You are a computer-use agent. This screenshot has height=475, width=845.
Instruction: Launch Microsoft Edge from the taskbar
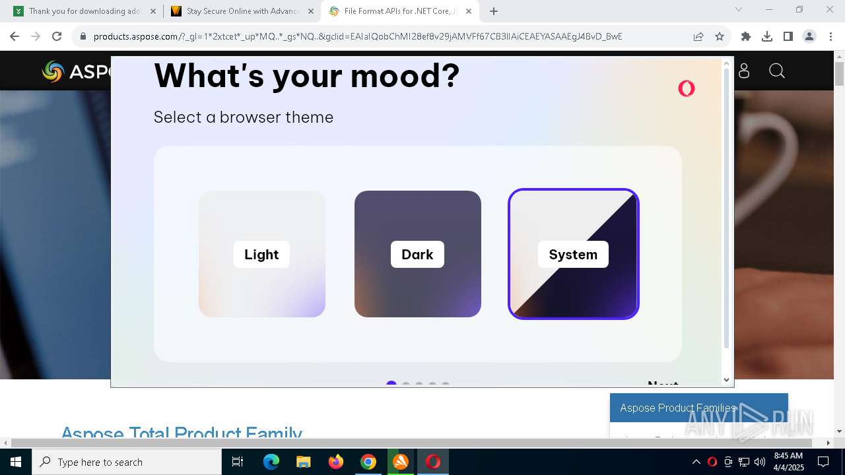[271, 462]
